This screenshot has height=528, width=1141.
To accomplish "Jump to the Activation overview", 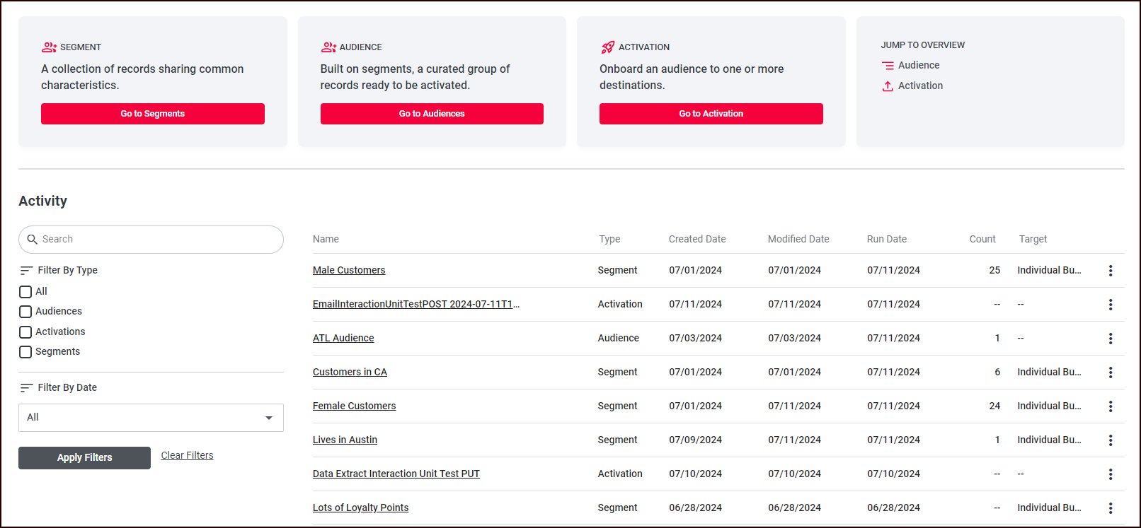I will tap(919, 86).
